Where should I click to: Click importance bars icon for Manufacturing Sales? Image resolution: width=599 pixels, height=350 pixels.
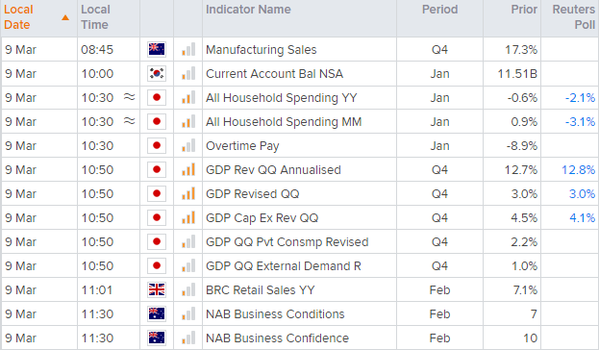click(188, 49)
